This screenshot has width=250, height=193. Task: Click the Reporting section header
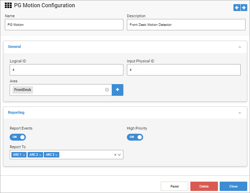[16, 112]
